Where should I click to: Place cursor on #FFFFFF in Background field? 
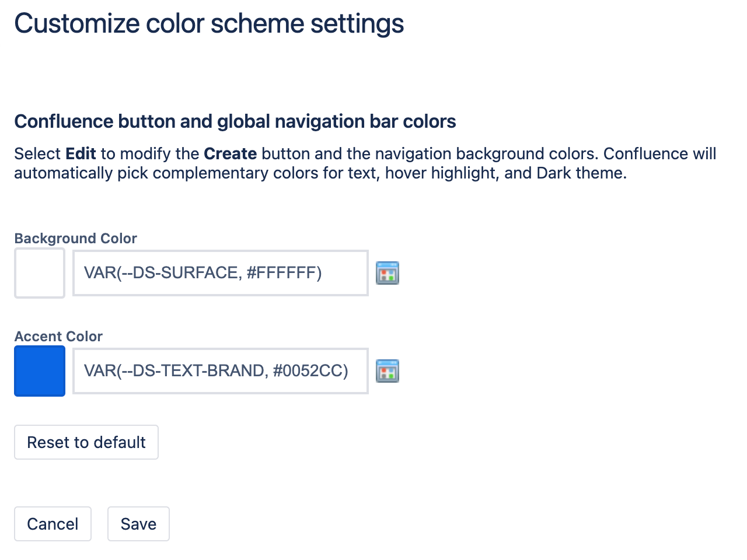pyautogui.click(x=284, y=273)
